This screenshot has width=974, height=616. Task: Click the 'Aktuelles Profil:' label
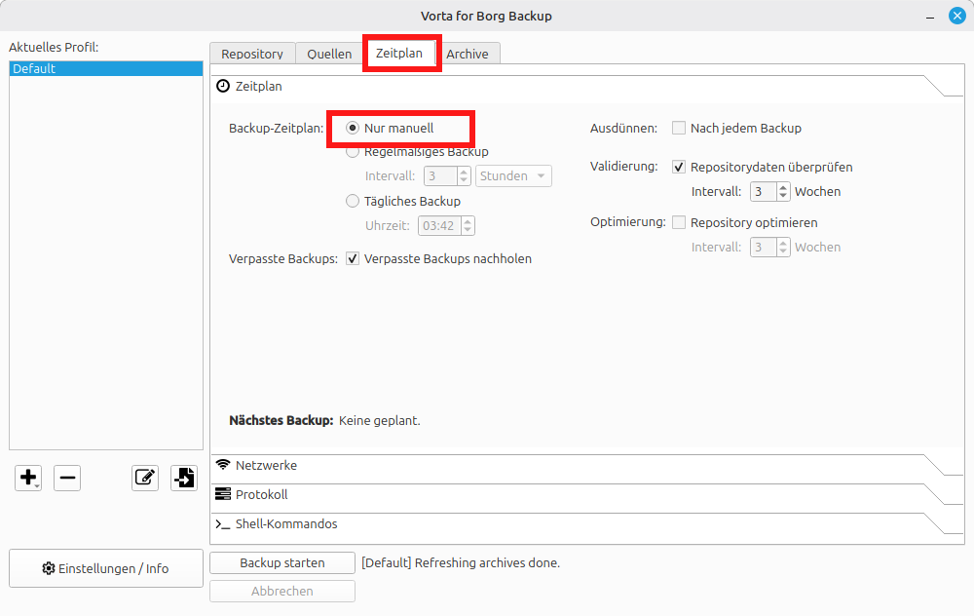click(54, 47)
